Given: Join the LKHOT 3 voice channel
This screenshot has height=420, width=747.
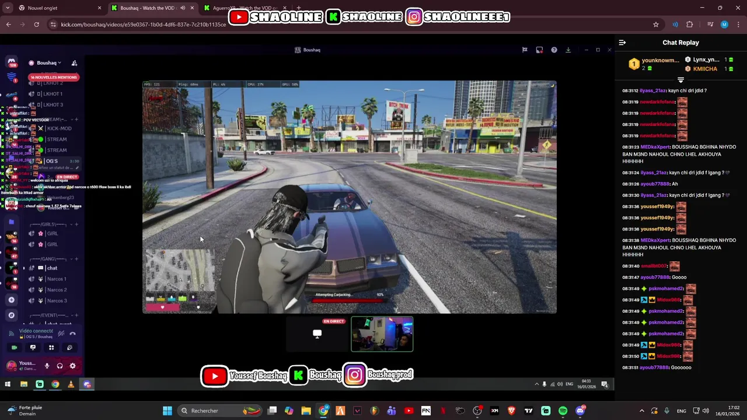Looking at the screenshot, I should click(53, 105).
